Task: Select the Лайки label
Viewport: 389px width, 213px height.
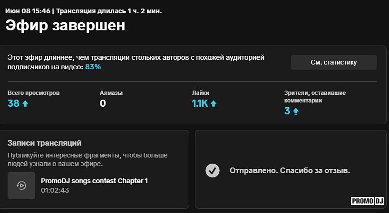Action: click(x=200, y=93)
